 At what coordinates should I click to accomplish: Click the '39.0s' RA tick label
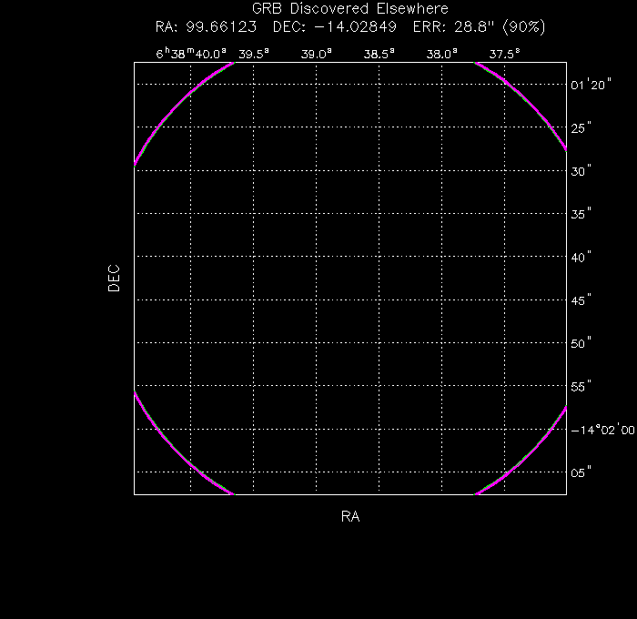pos(316,54)
